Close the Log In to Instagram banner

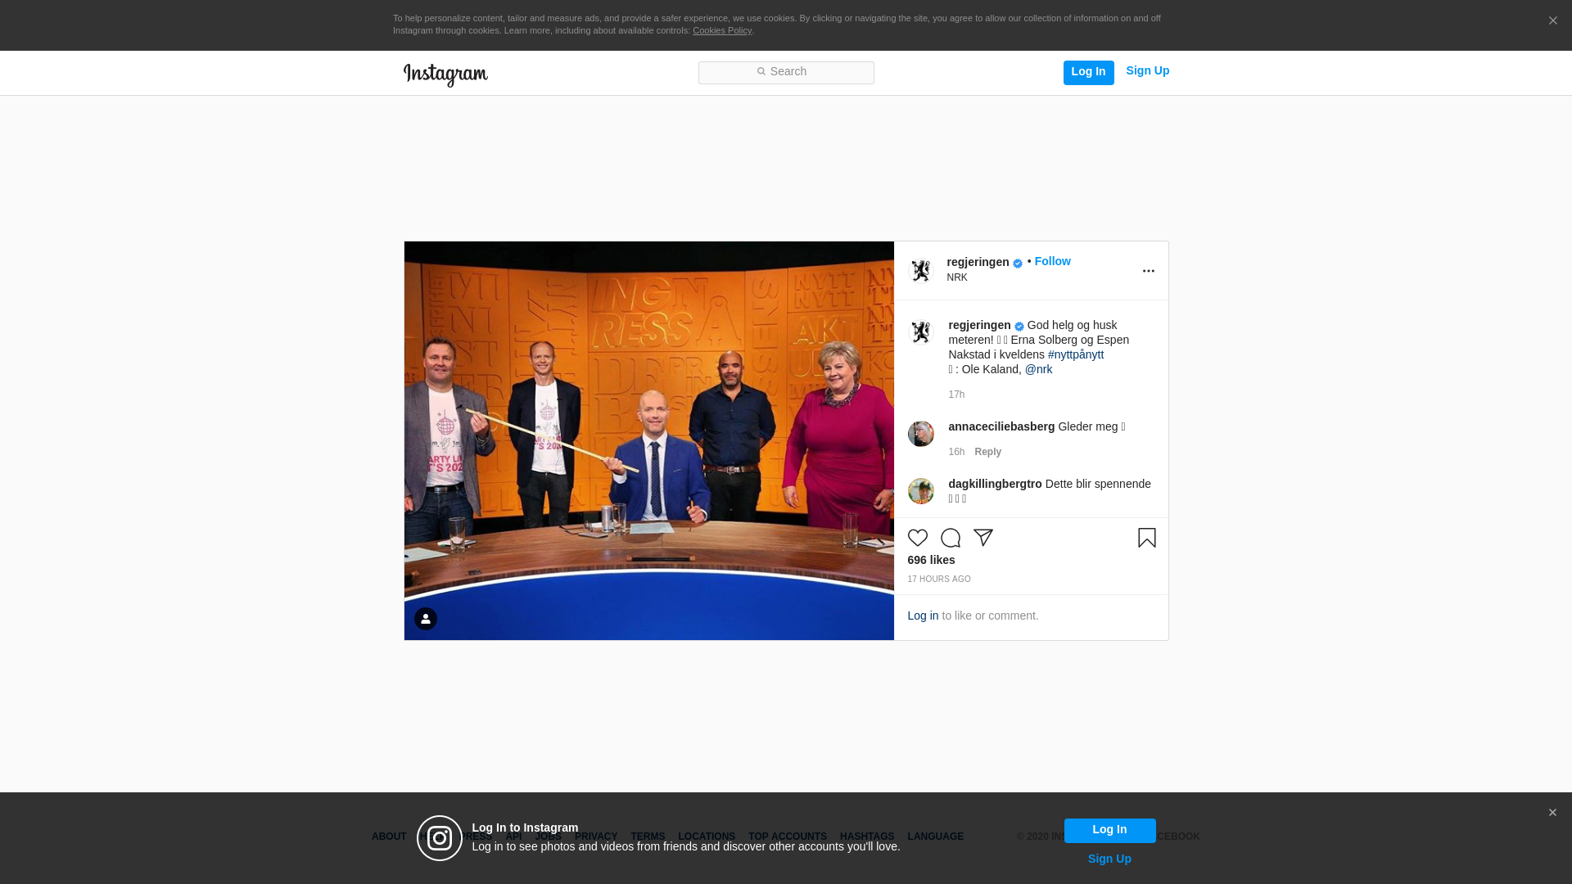coord(1552,813)
